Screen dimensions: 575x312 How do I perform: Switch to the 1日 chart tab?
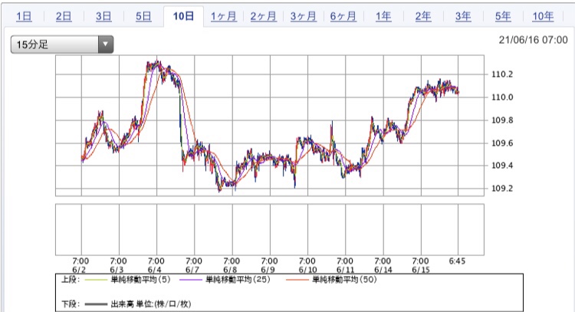point(24,17)
